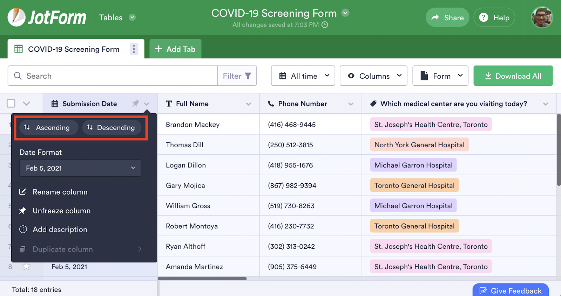Choose Unfreeze column menu option

point(61,211)
